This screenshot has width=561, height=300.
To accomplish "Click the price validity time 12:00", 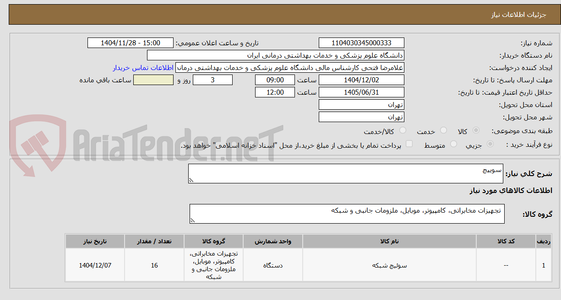I will (x=275, y=92).
